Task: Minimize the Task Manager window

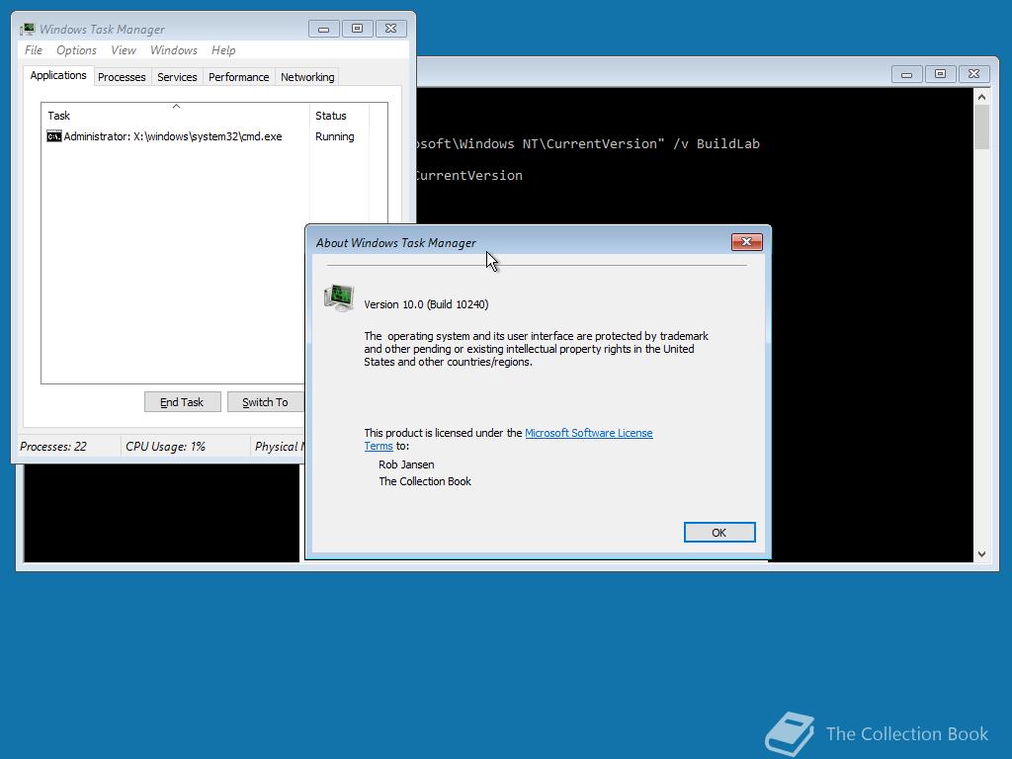Action: [324, 29]
